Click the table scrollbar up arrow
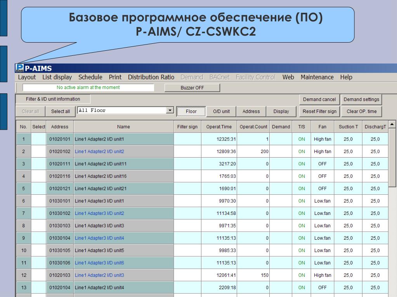Viewport: 397px width, 297px height. pyautogui.click(x=392, y=124)
